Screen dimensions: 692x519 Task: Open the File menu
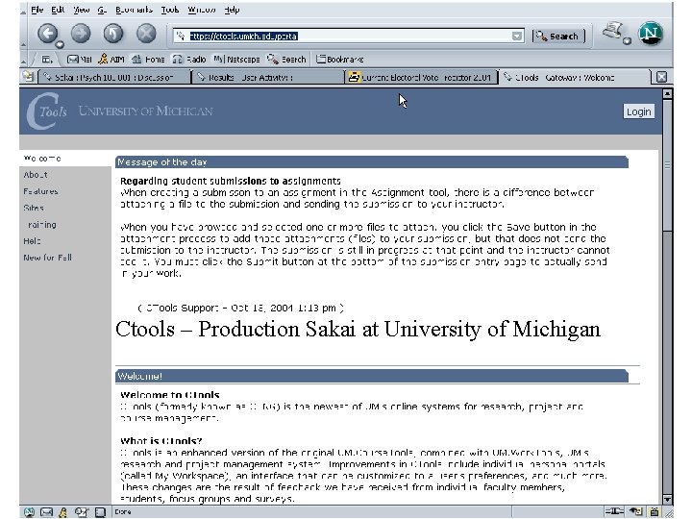point(37,10)
